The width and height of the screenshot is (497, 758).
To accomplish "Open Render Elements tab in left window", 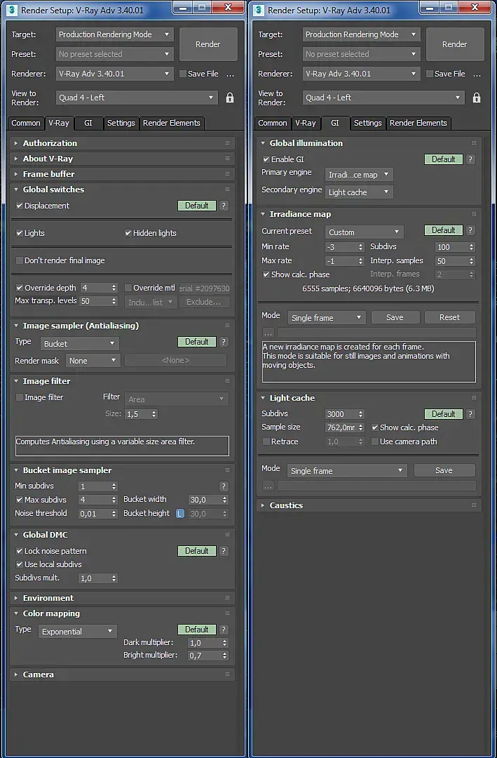I will point(172,123).
